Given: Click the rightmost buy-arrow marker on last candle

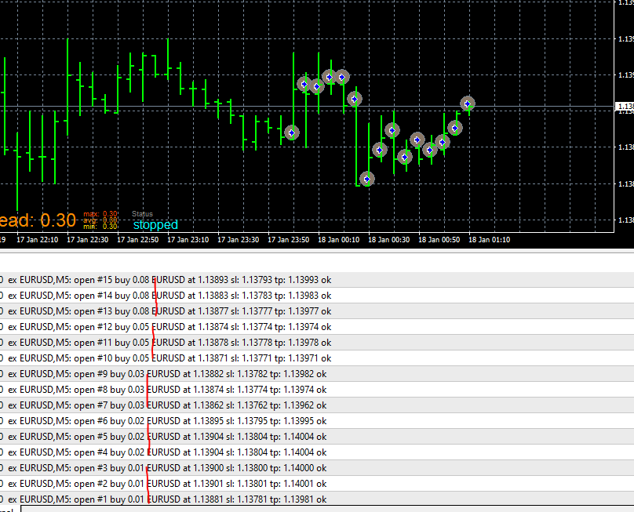Looking at the screenshot, I should tap(468, 103).
